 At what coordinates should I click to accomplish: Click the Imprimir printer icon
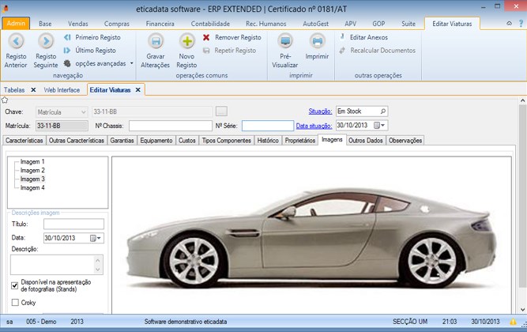pos(318,40)
